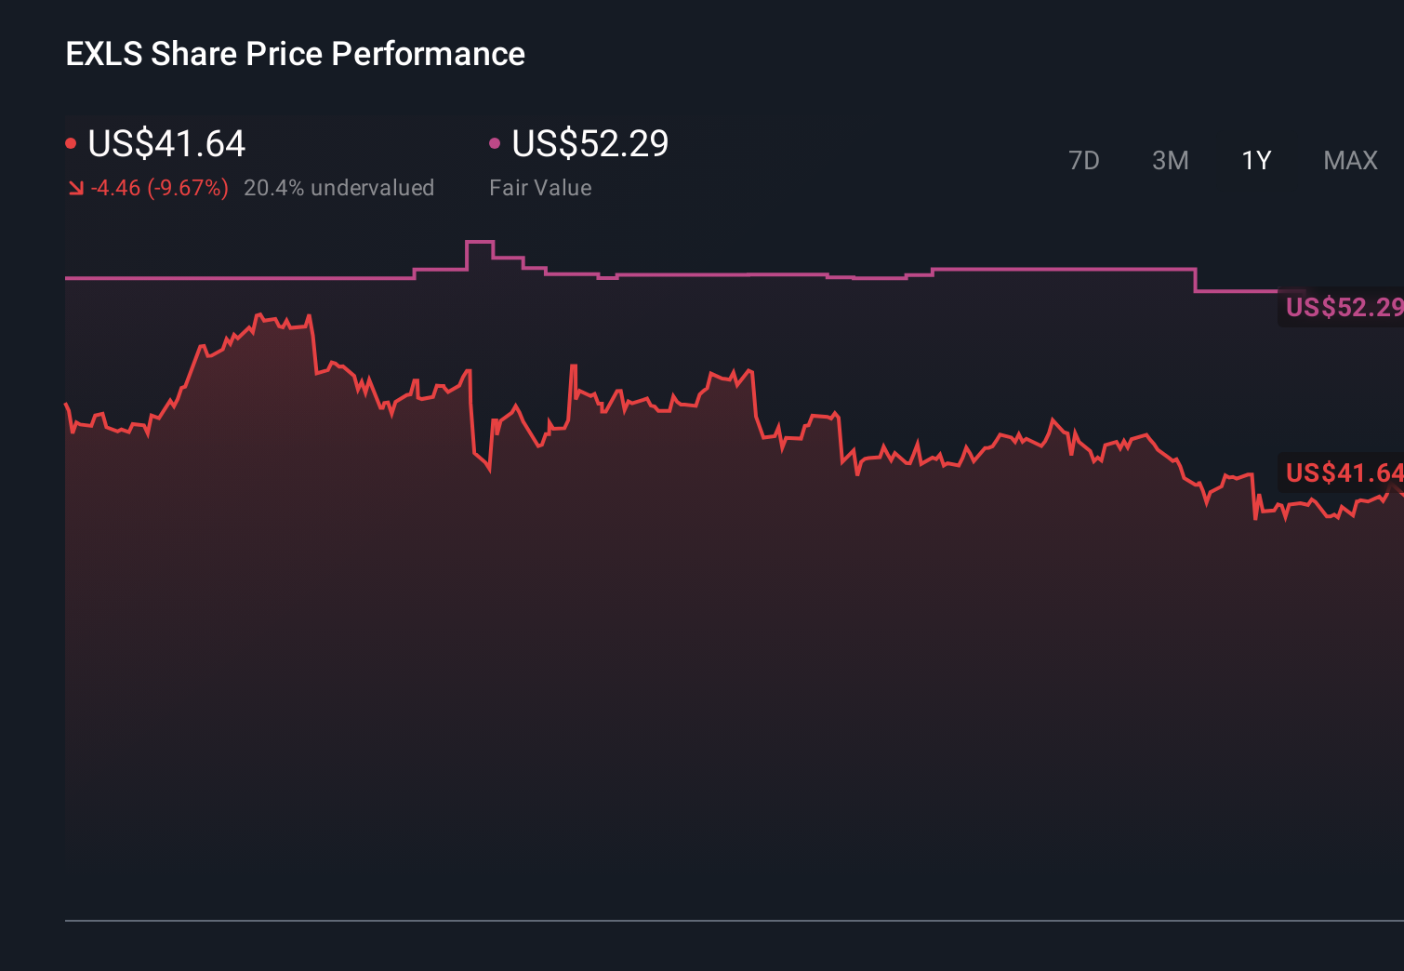Select the 1Y time range view
The width and height of the screenshot is (1404, 971).
(x=1255, y=160)
